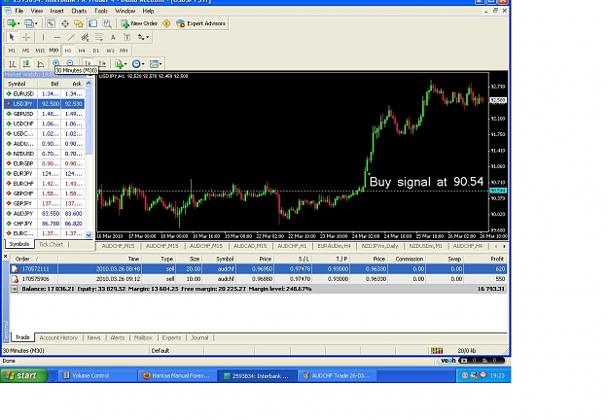Select the Crosshair tool
Screen dimensions: 608x420
click(x=26, y=37)
